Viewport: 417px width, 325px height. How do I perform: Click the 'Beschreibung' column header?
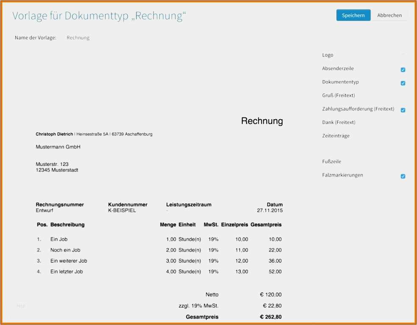point(67,224)
